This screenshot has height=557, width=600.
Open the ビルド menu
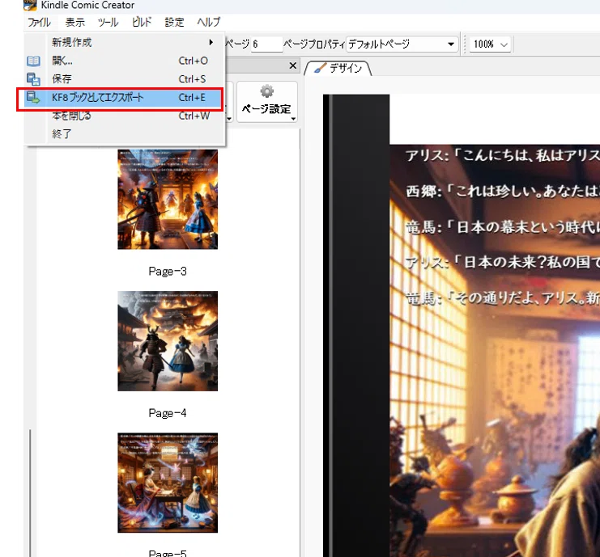tap(142, 22)
